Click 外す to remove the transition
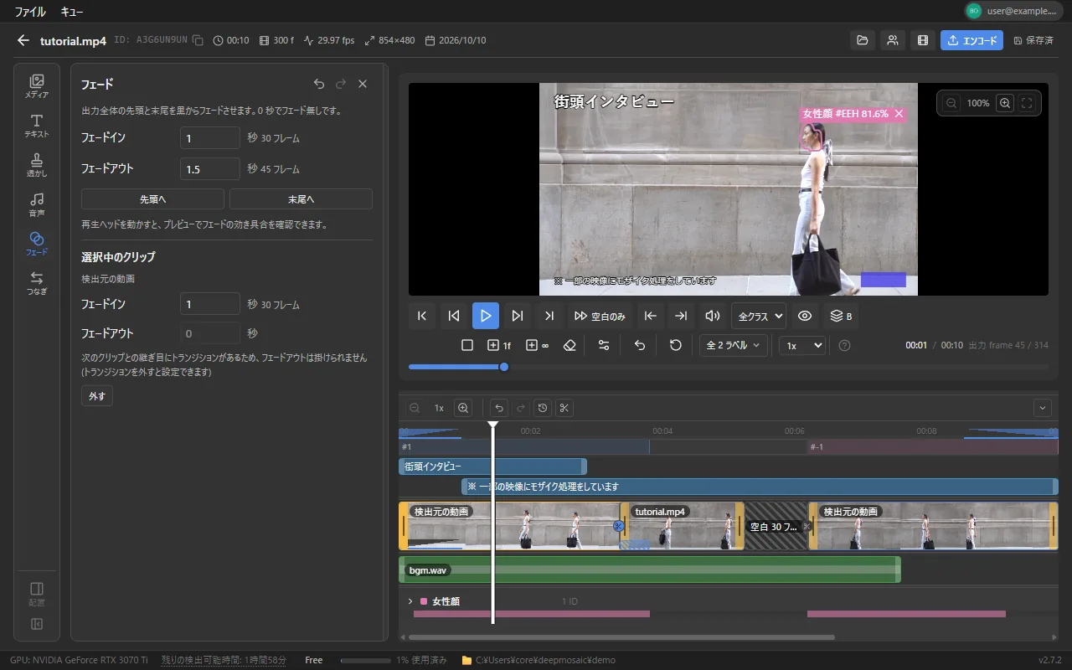1072x670 pixels. click(97, 396)
